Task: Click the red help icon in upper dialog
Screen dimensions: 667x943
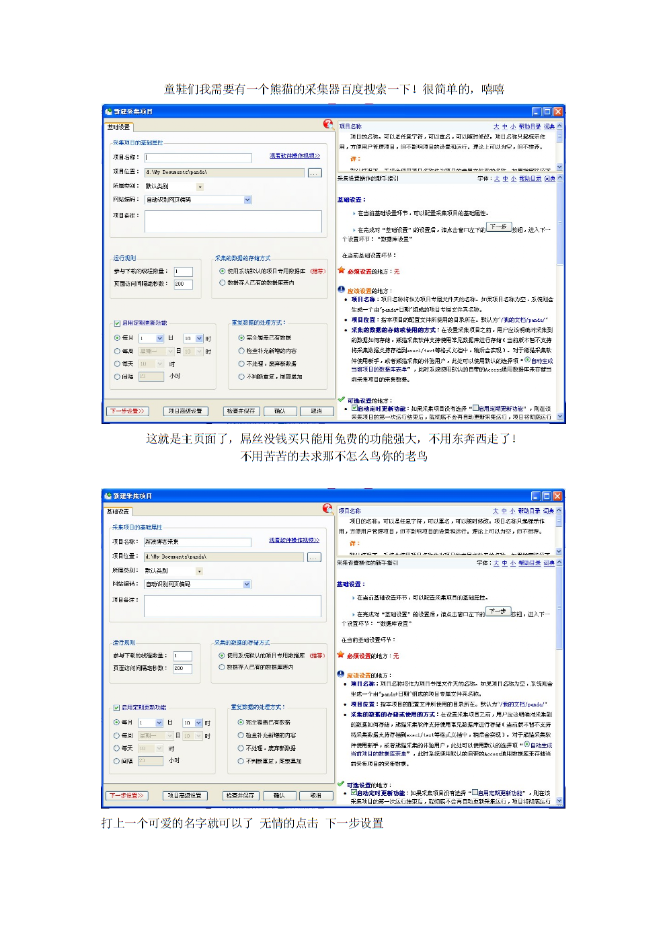Action: point(328,124)
